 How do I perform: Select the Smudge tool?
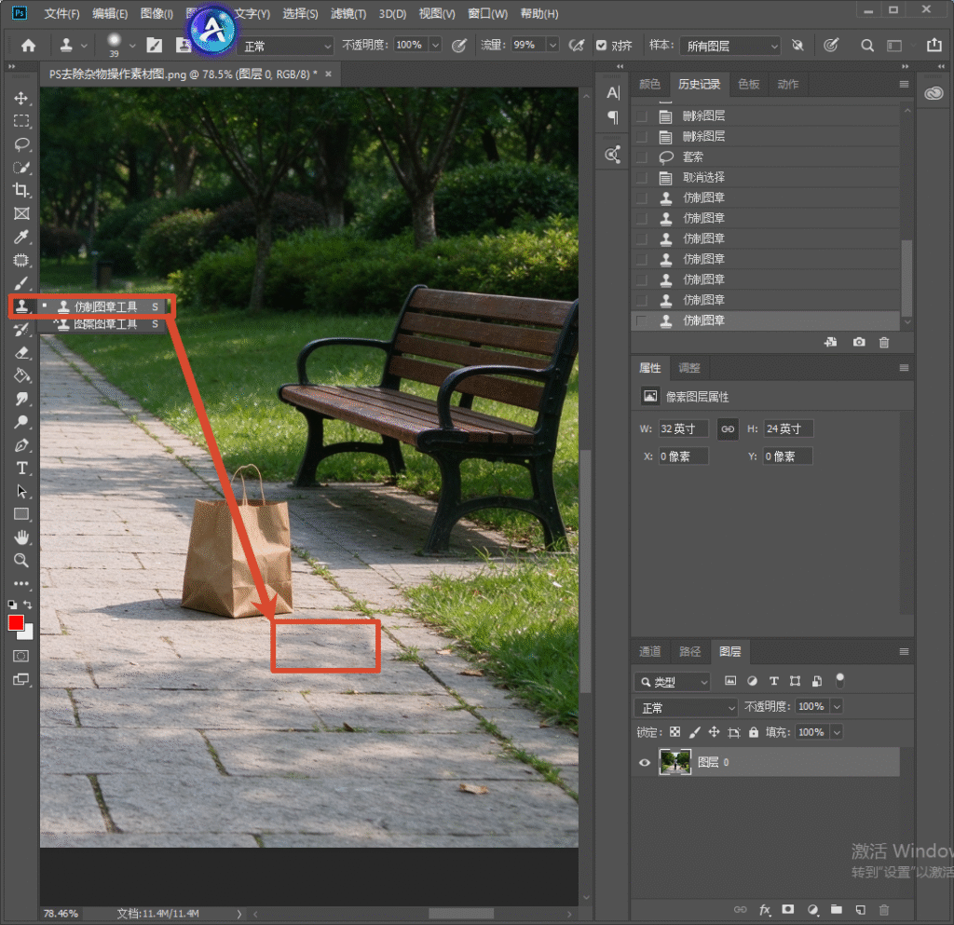tap(21, 399)
